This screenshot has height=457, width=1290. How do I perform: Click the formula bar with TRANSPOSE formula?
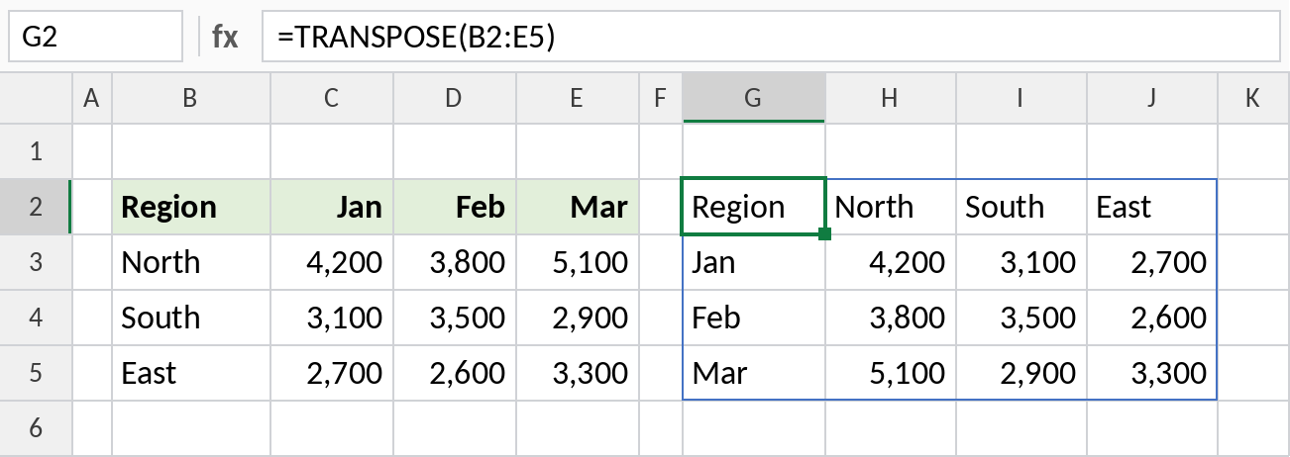pos(771,38)
